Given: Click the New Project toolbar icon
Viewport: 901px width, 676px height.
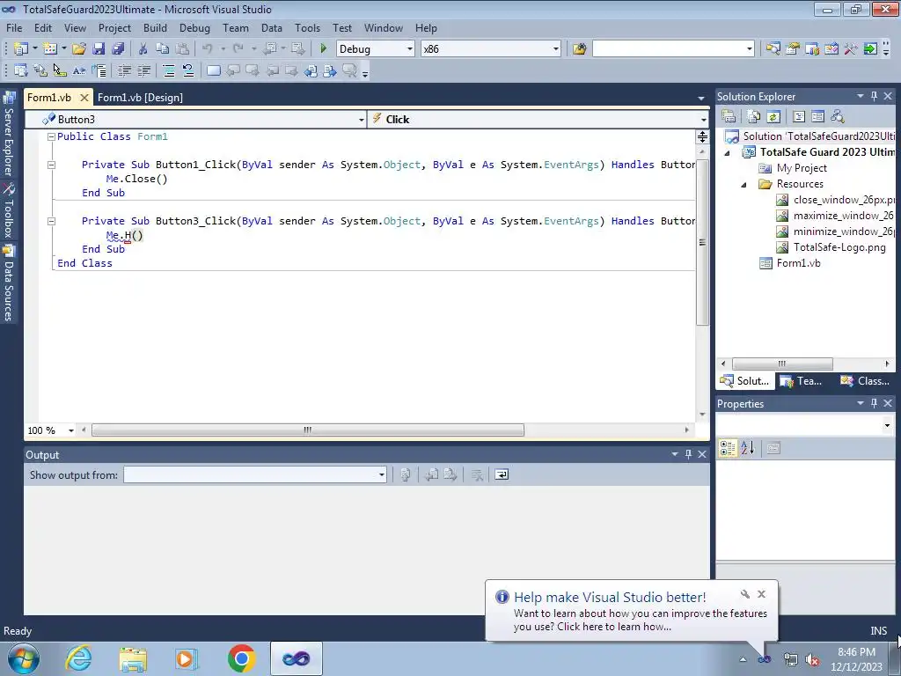Looking at the screenshot, I should pyautogui.click(x=21, y=49).
